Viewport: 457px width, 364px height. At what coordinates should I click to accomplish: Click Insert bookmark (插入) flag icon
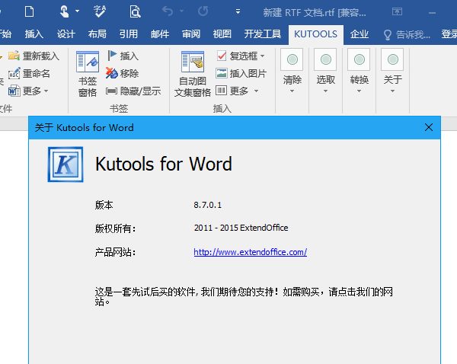pos(113,56)
